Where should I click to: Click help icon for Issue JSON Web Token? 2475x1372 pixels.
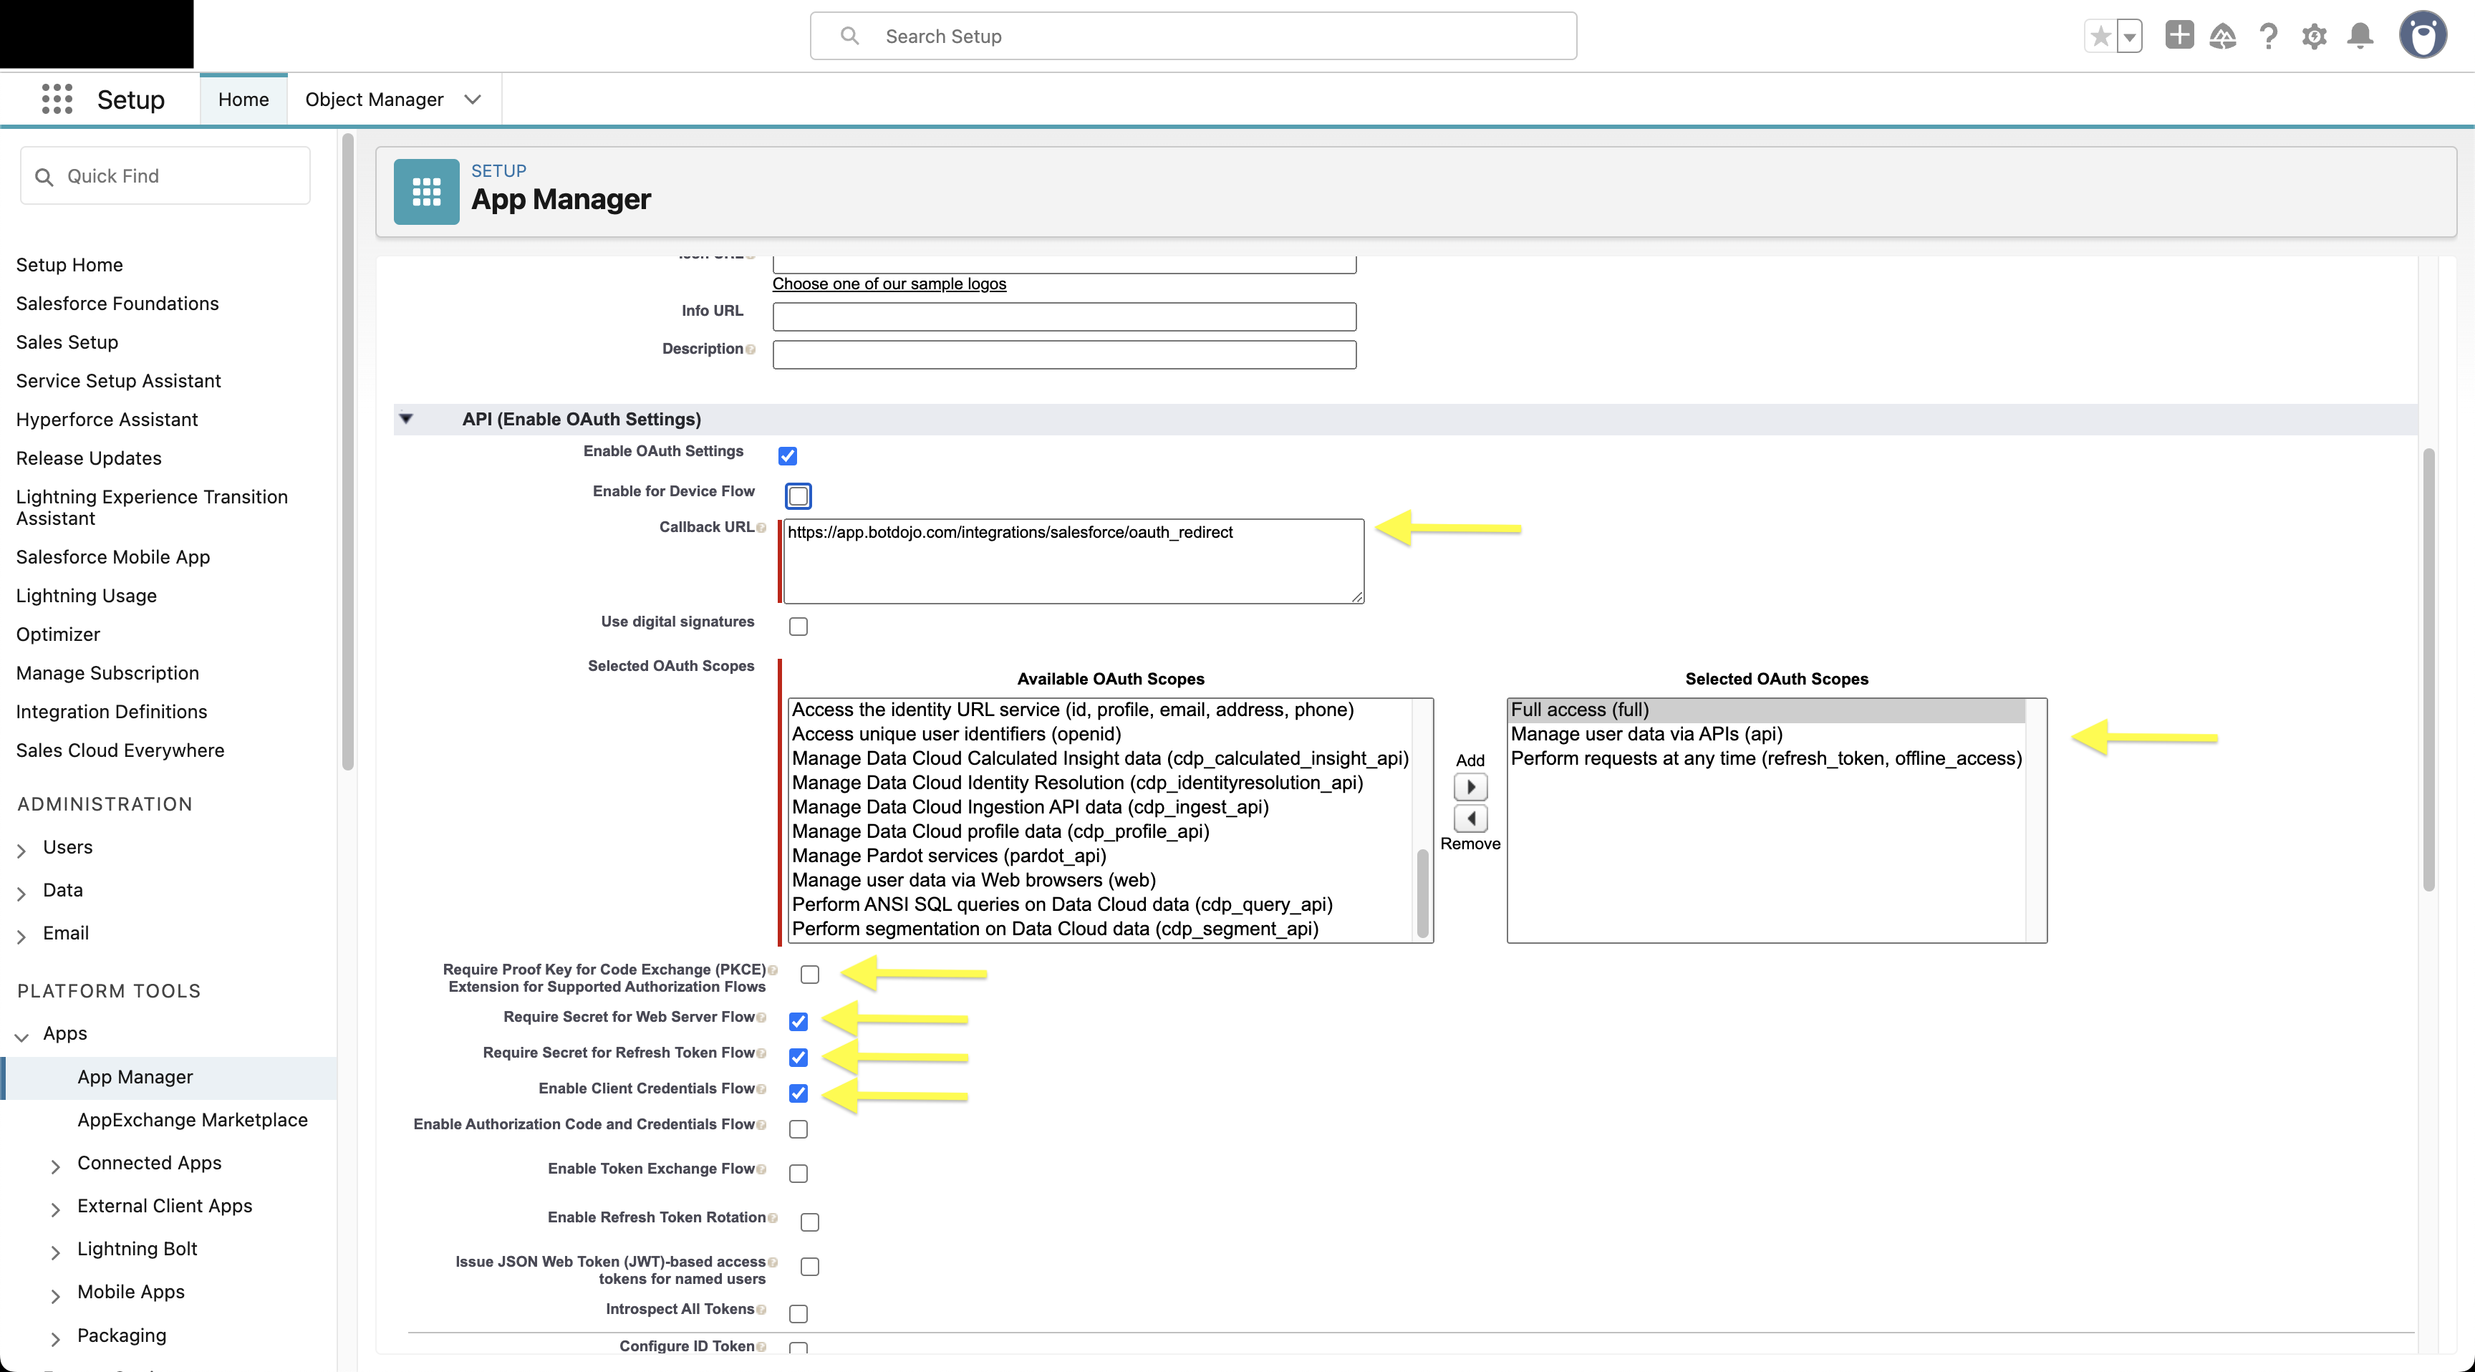773,1262
